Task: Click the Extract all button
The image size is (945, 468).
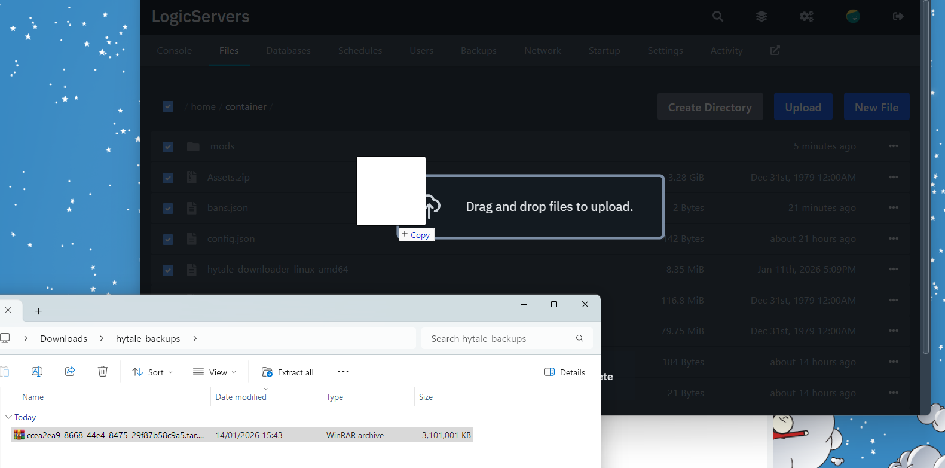Action: pos(288,372)
